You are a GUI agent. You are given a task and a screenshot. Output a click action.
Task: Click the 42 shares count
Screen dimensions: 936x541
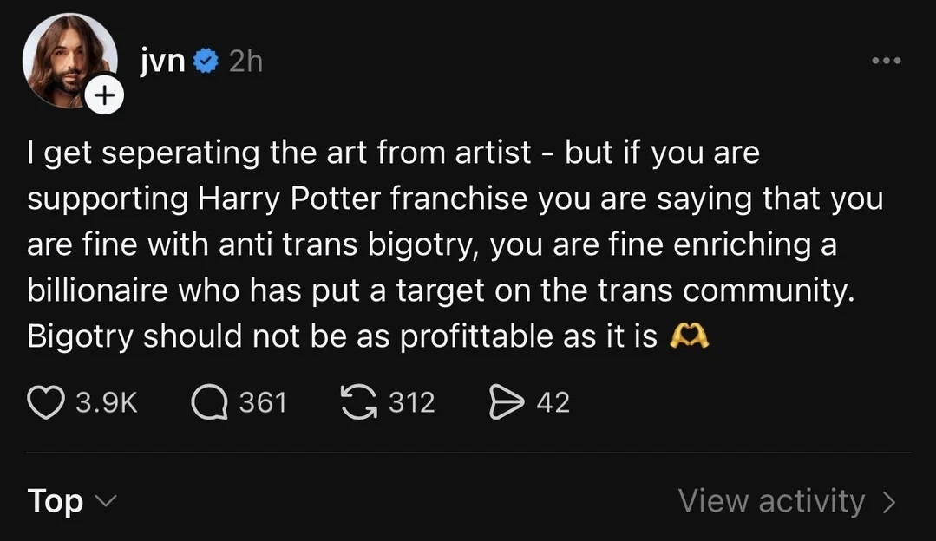click(553, 402)
